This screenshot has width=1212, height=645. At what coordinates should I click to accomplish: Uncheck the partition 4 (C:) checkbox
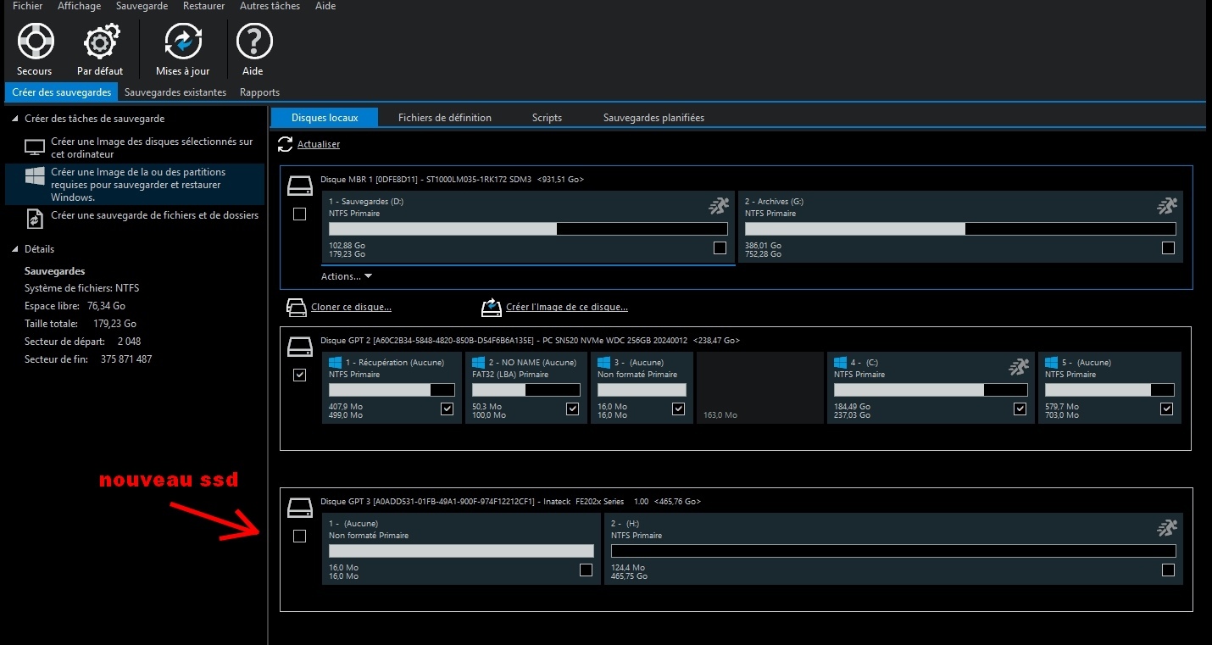coord(1020,409)
